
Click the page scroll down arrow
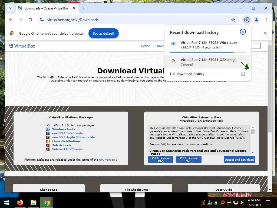[270, 190]
